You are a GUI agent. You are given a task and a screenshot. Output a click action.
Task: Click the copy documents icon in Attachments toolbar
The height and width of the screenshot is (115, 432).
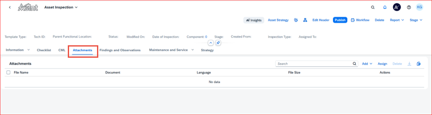[418, 64]
